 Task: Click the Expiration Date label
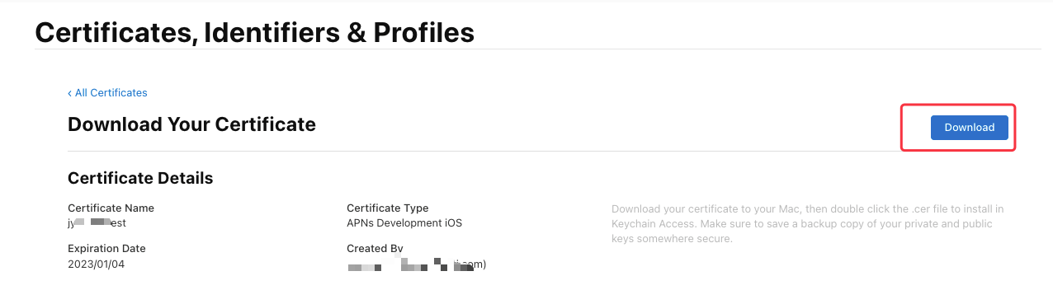[x=106, y=248]
